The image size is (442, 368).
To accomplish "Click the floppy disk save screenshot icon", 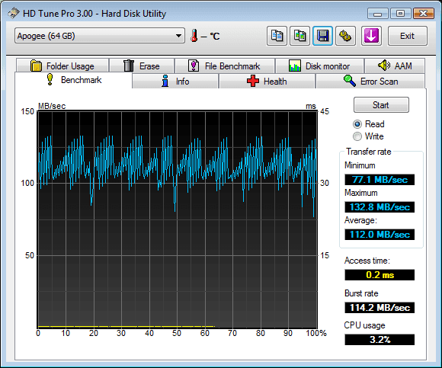I will (322, 36).
